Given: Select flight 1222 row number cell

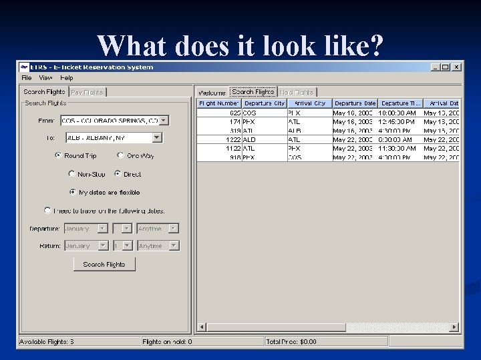Looking at the screenshot, I should 219,139.
